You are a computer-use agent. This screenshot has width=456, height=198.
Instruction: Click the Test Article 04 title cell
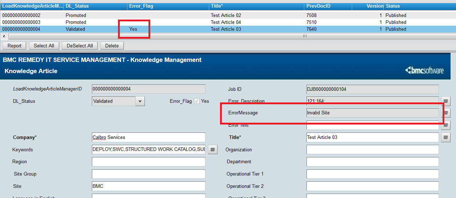[226, 22]
